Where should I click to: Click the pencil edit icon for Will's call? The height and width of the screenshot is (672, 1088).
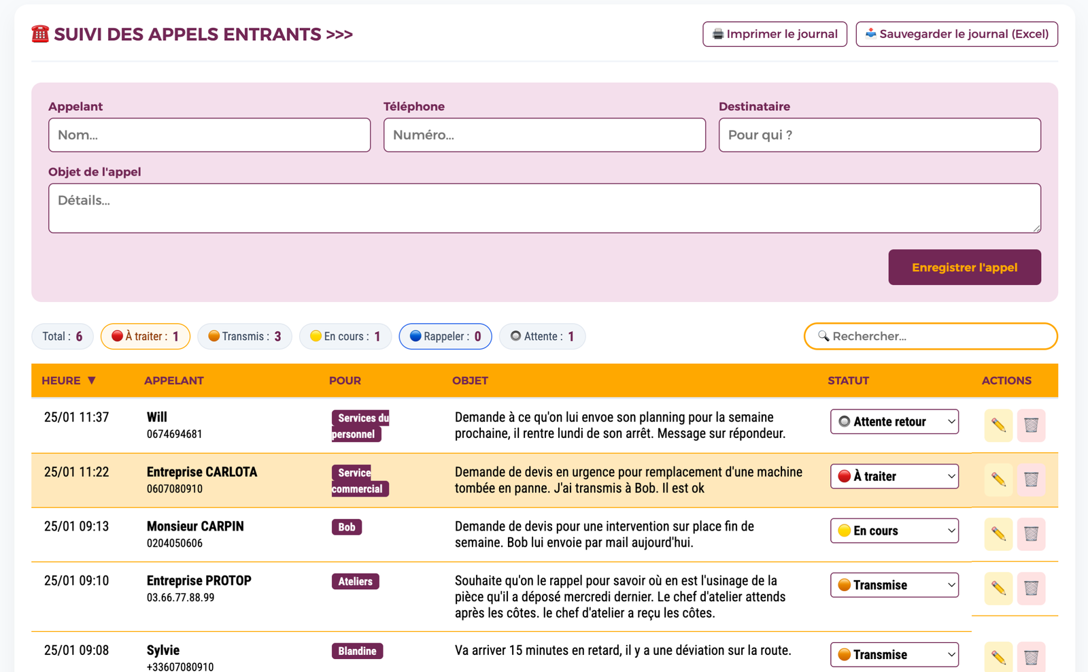point(998,425)
